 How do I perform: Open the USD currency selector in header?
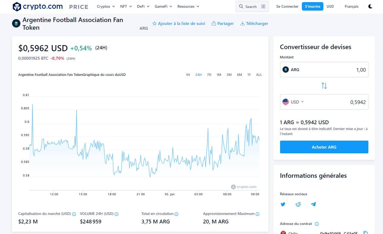(x=330, y=6)
